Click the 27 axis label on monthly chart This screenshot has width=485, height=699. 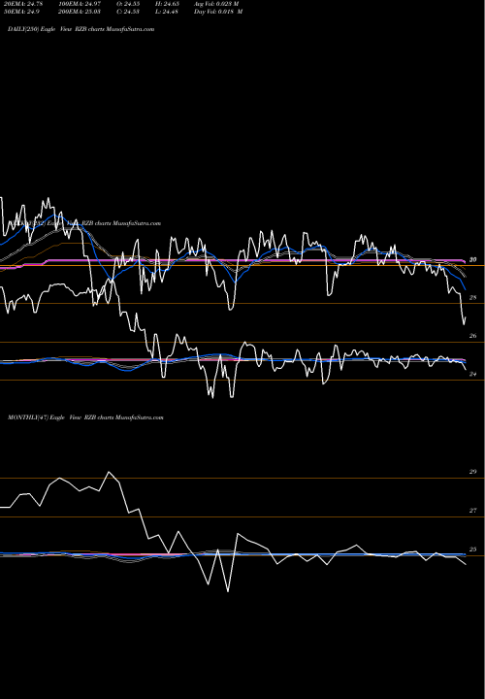coord(473,511)
